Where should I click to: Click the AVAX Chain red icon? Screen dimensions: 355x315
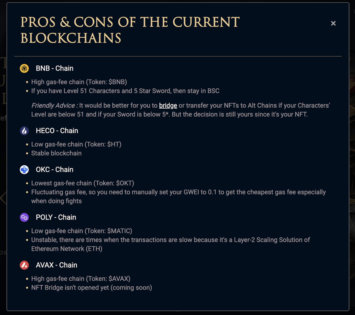[x=24, y=265]
